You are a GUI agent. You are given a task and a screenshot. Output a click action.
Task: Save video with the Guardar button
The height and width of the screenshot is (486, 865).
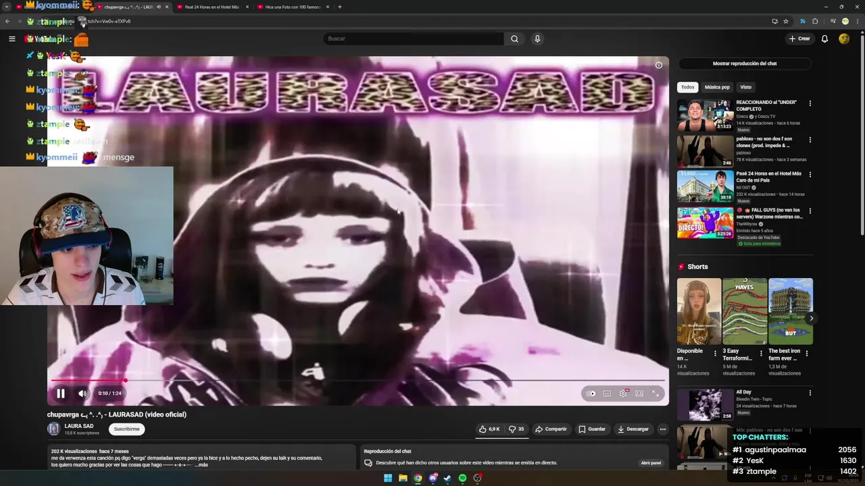click(x=592, y=429)
